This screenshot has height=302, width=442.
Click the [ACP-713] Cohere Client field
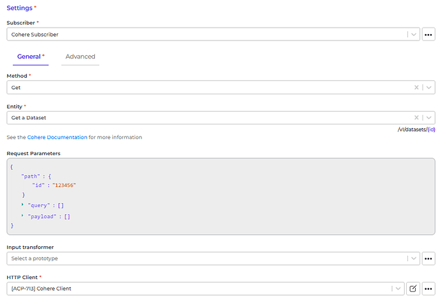[206, 289]
